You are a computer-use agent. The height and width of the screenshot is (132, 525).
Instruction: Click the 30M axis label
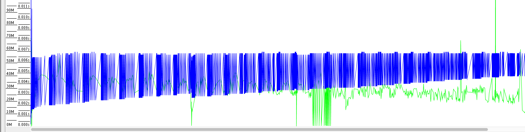click(10, 86)
